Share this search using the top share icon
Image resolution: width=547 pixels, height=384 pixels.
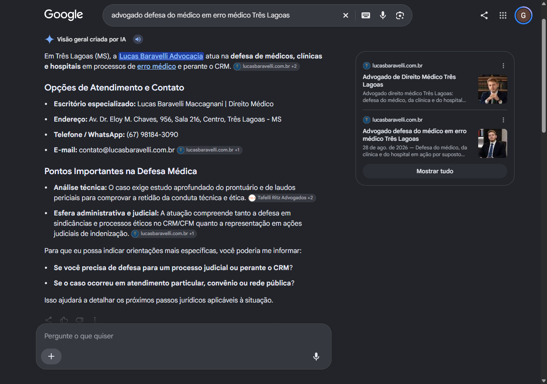pyautogui.click(x=484, y=15)
